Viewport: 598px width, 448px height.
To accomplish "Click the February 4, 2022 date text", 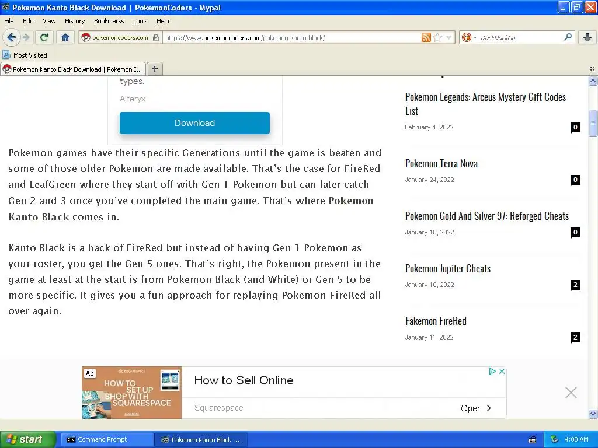I will [429, 127].
